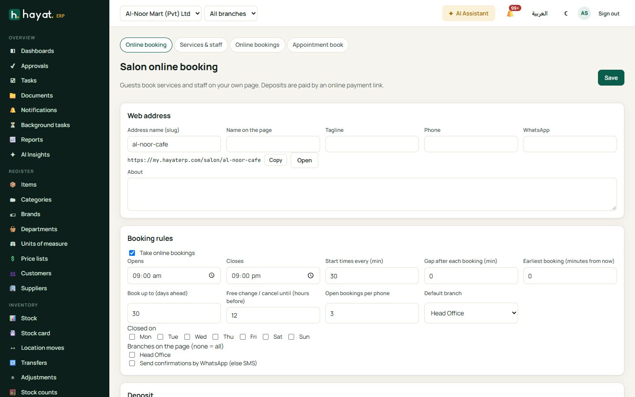Click the hayat ERP logo
The image size is (635, 397).
pos(37,15)
